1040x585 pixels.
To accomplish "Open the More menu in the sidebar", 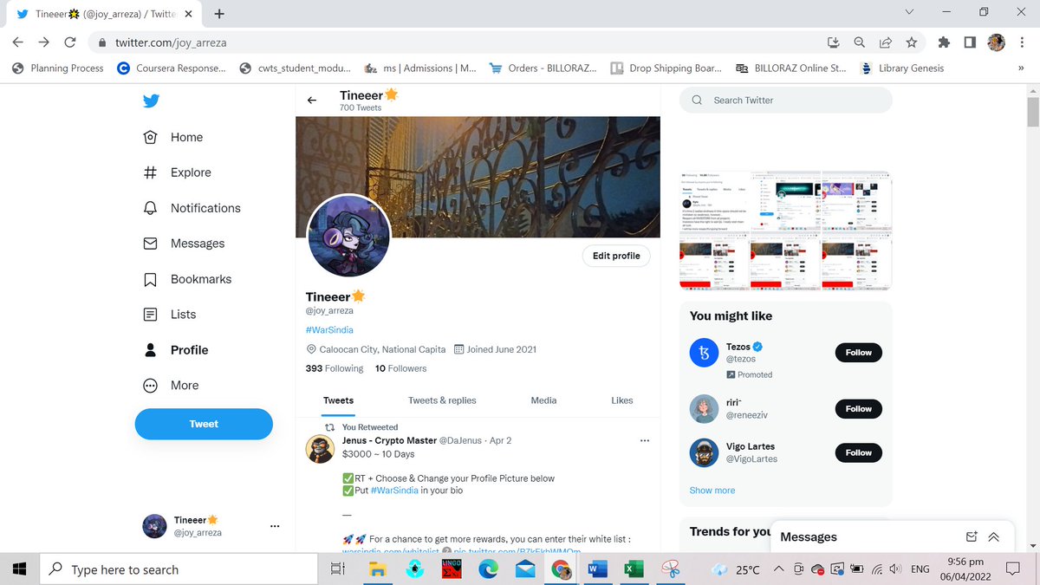I will click(171, 386).
